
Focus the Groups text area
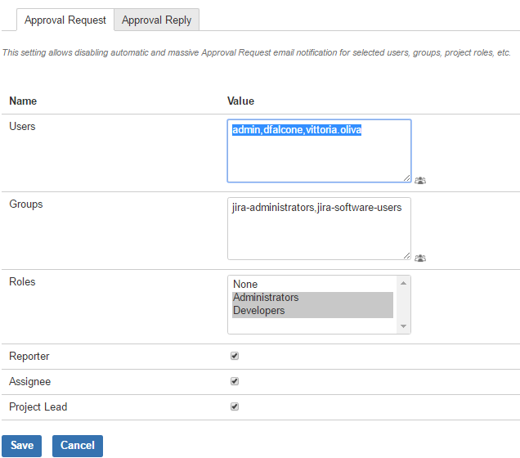click(x=319, y=233)
